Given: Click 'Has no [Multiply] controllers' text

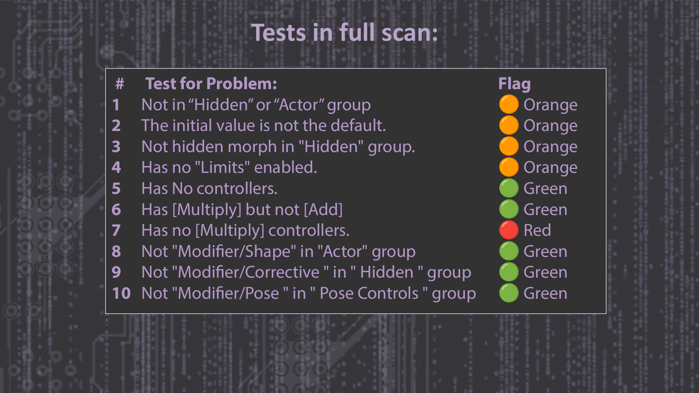Looking at the screenshot, I should 245,231.
